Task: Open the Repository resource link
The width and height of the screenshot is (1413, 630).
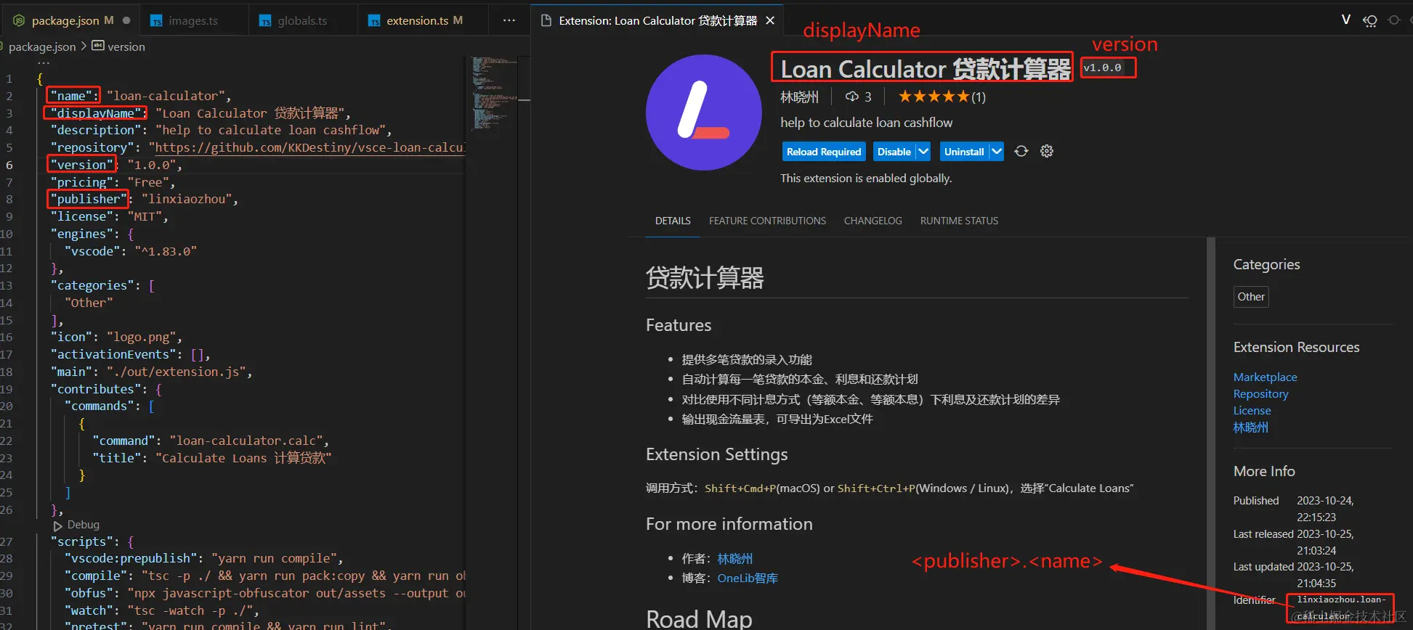Action: point(1260,393)
